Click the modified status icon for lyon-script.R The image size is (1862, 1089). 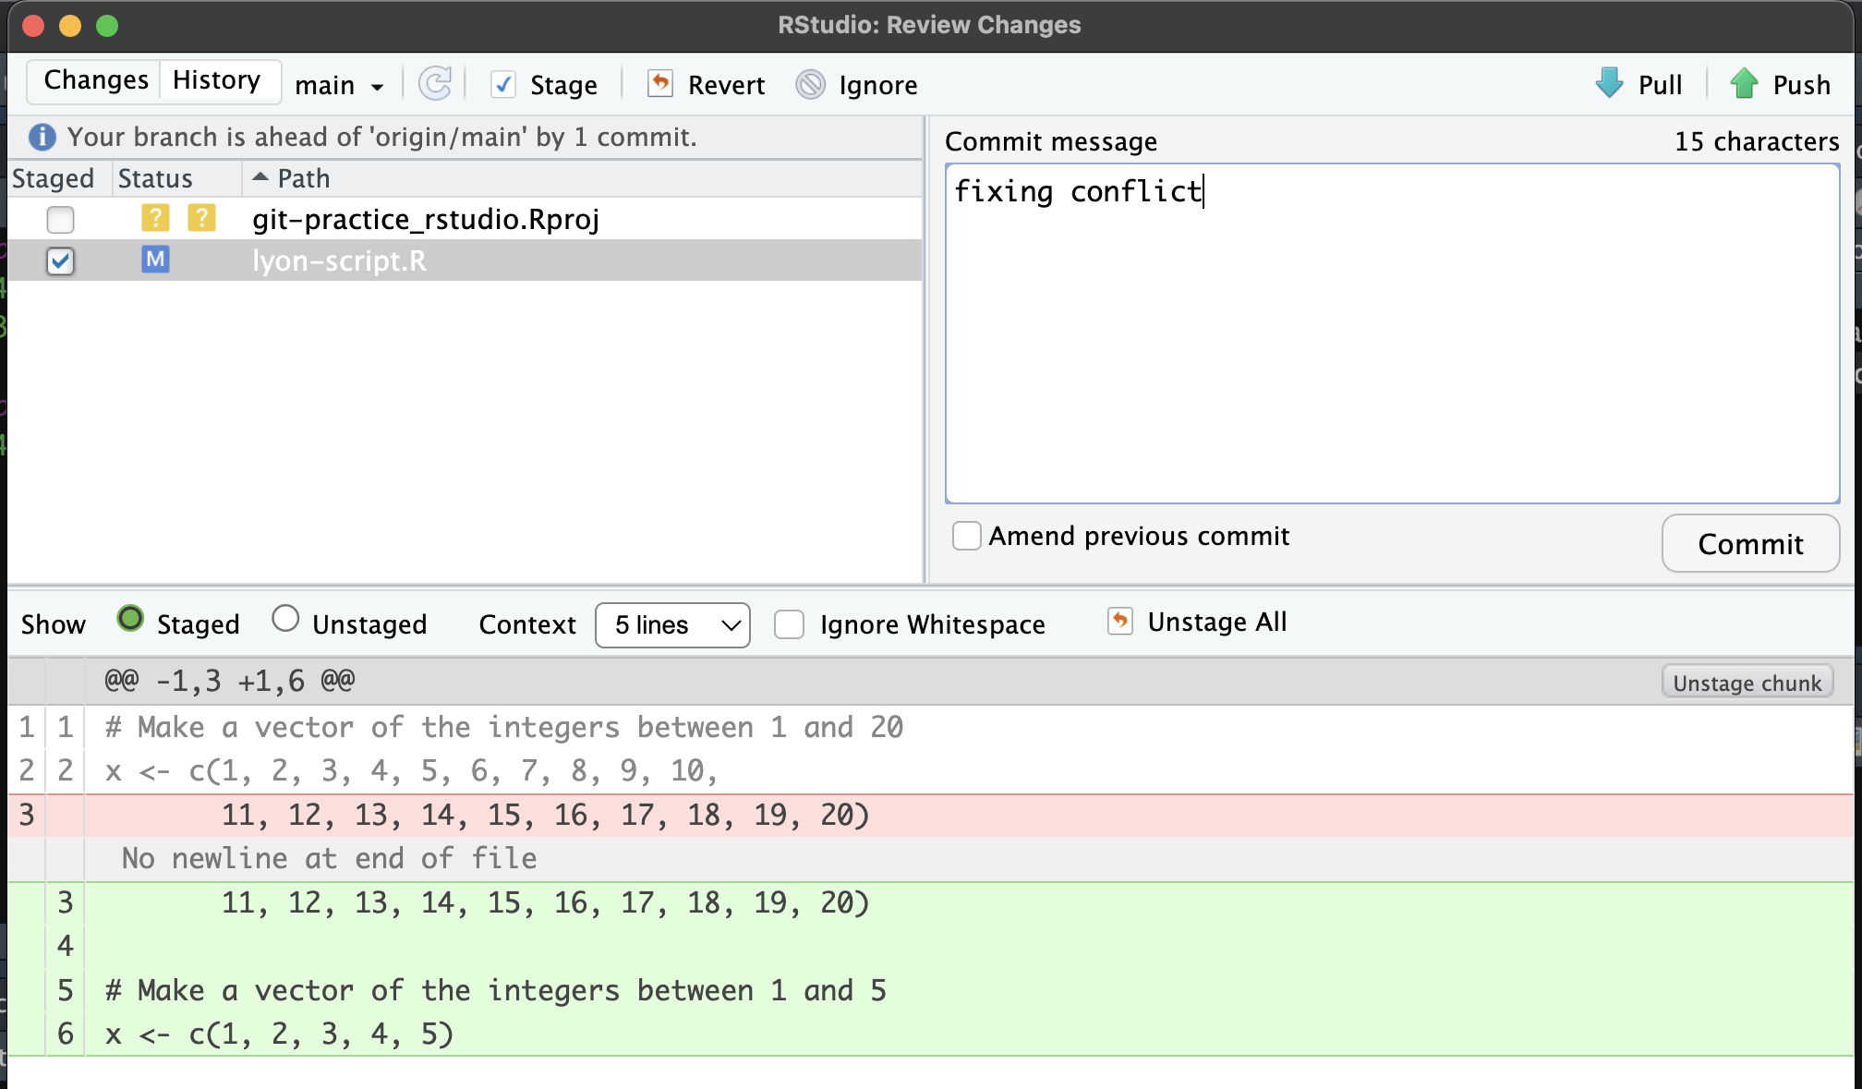155,260
